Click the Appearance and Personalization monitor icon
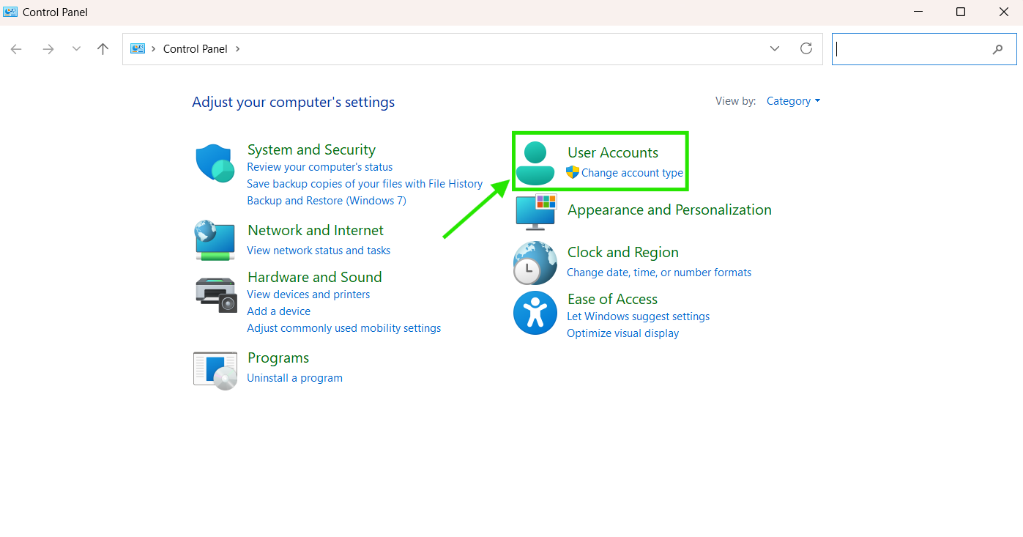 coord(536,212)
